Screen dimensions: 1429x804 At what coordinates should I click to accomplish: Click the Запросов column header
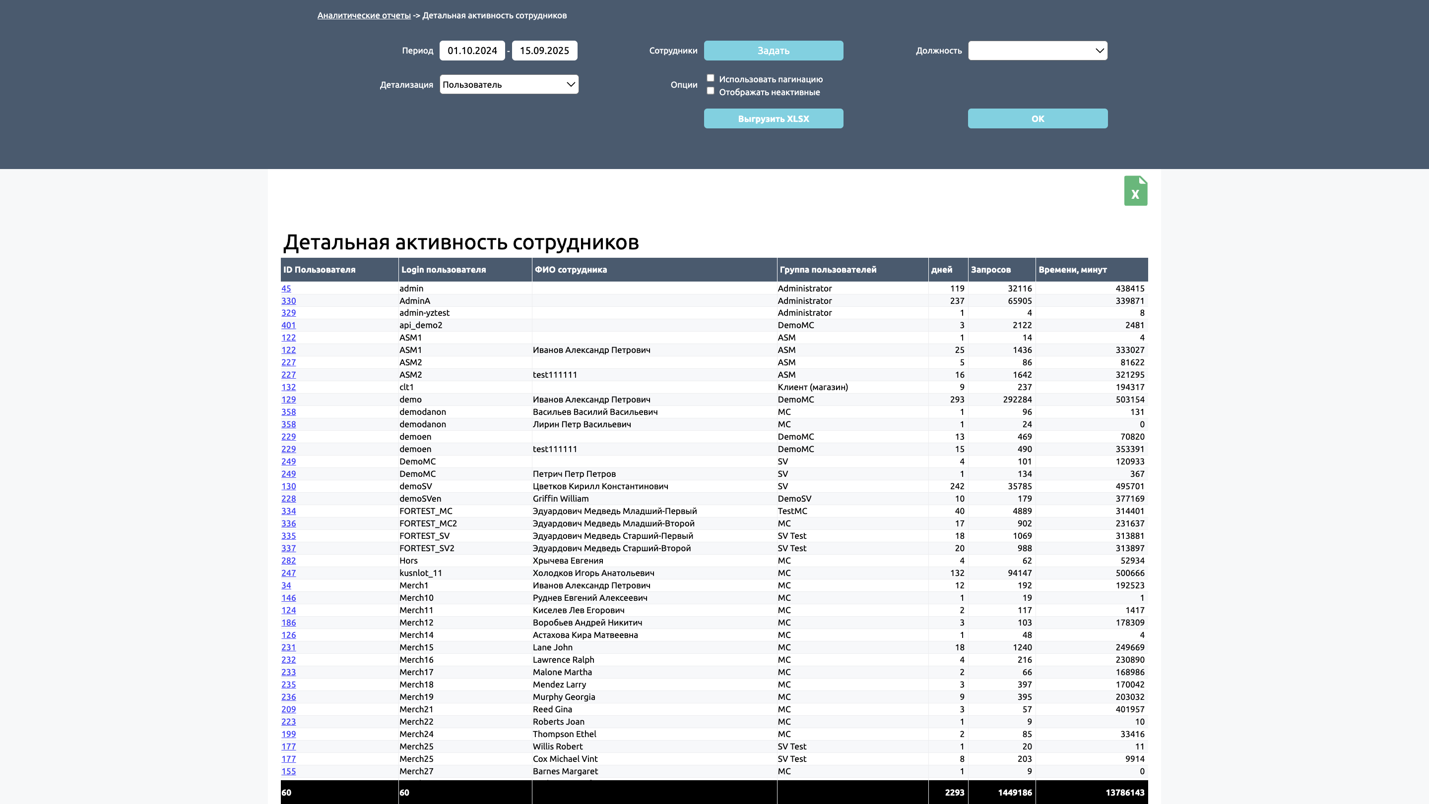(x=991, y=270)
